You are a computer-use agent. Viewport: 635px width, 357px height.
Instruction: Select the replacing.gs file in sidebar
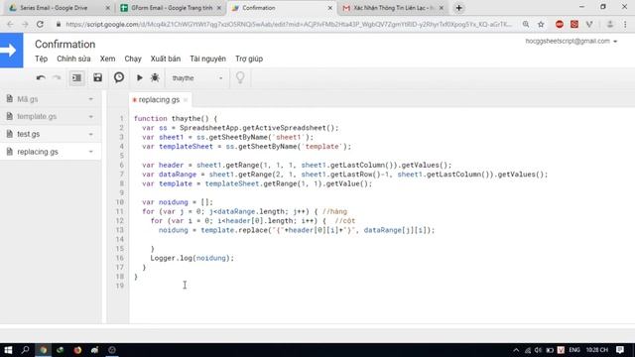tap(51, 152)
